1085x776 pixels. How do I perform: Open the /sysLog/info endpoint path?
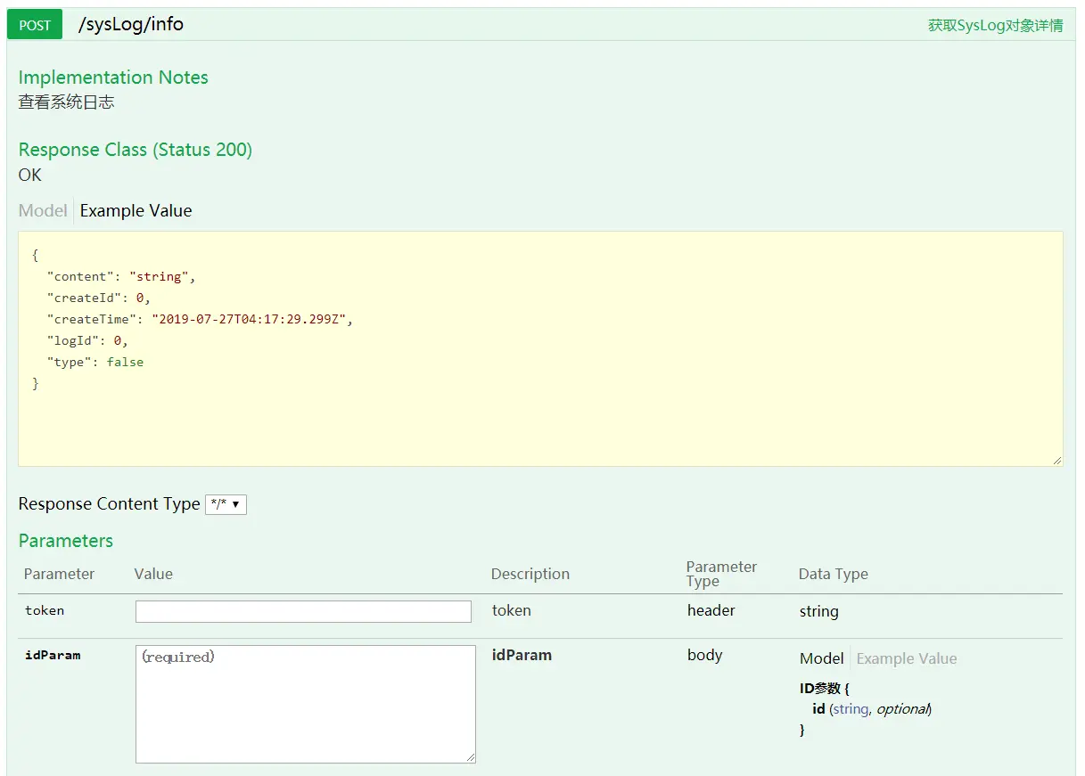pos(131,24)
